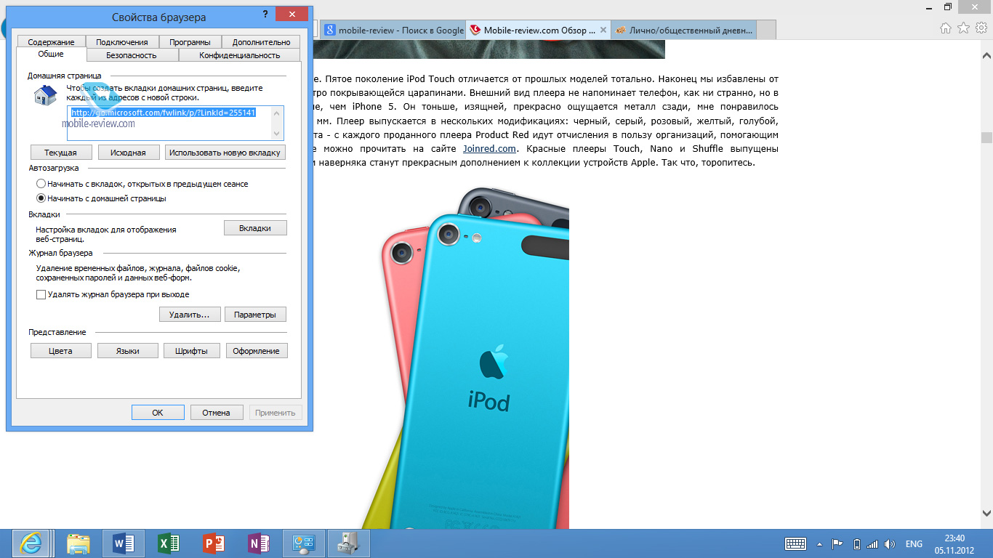The height and width of the screenshot is (558, 993).
Task: Click the Удалить... button
Action: (189, 315)
